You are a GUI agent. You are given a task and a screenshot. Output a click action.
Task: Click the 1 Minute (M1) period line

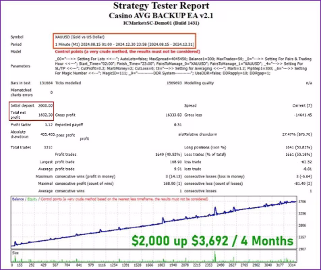pyautogui.click(x=125, y=45)
